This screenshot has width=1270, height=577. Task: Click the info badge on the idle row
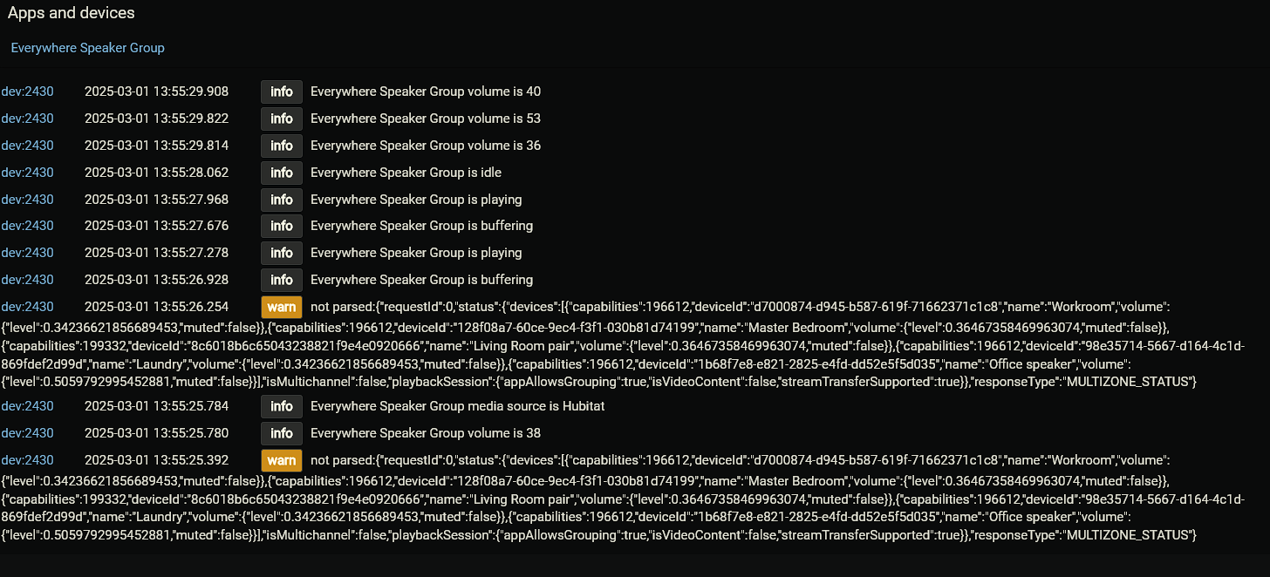point(282,173)
